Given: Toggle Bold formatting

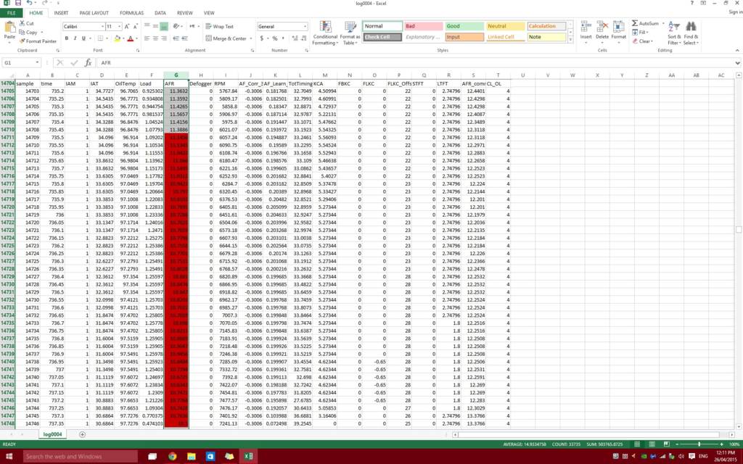Looking at the screenshot, I should pyautogui.click(x=65, y=38).
